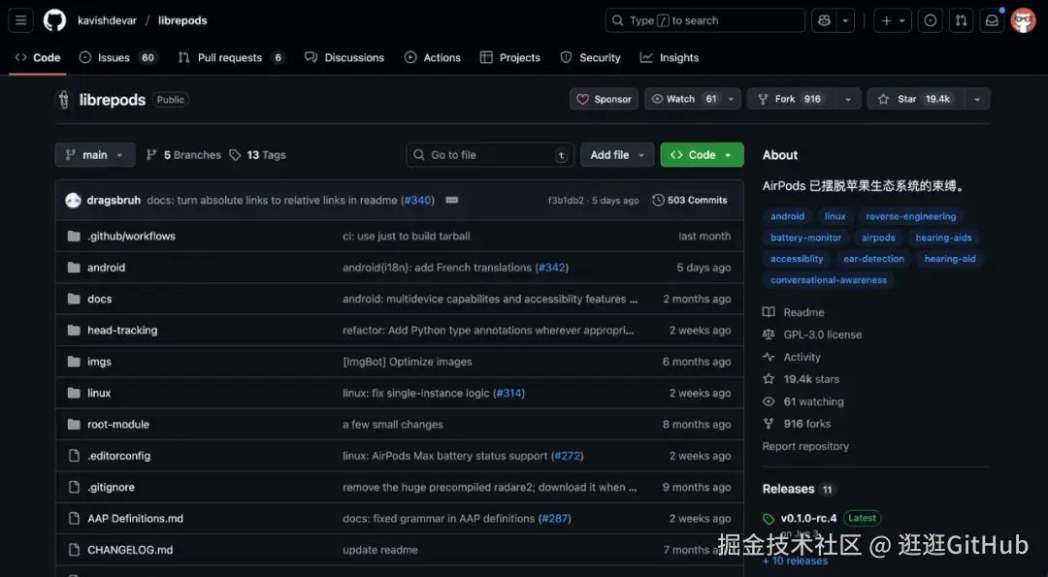View 503 Commits history

689,201
